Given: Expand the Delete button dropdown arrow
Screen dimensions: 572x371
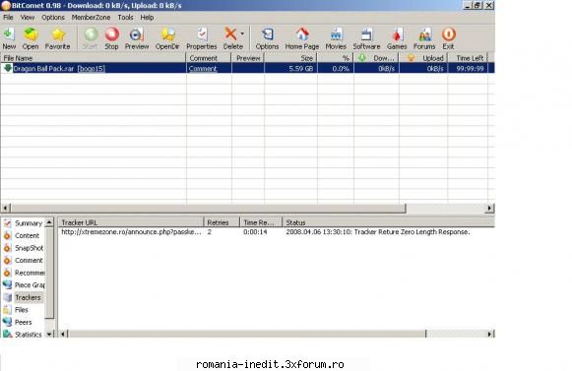Looking at the screenshot, I should 242,33.
